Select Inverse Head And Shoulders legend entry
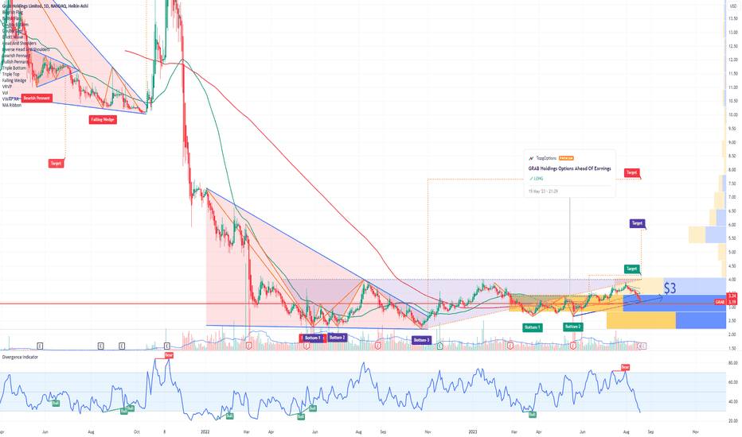Screen dimensions: 742x437 tap(26, 49)
